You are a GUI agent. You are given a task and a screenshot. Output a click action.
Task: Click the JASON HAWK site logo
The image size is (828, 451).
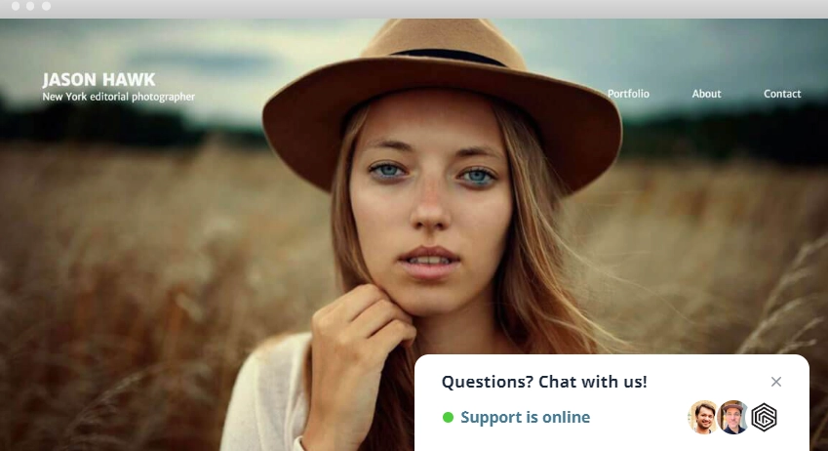(99, 80)
